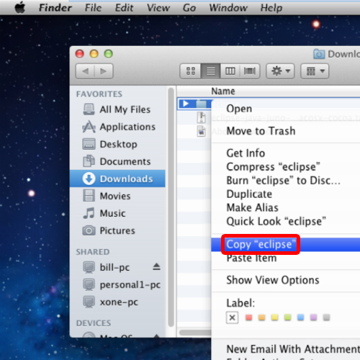This screenshot has height=360, width=360.
Task: Open the View menu
Action: tap(158, 8)
